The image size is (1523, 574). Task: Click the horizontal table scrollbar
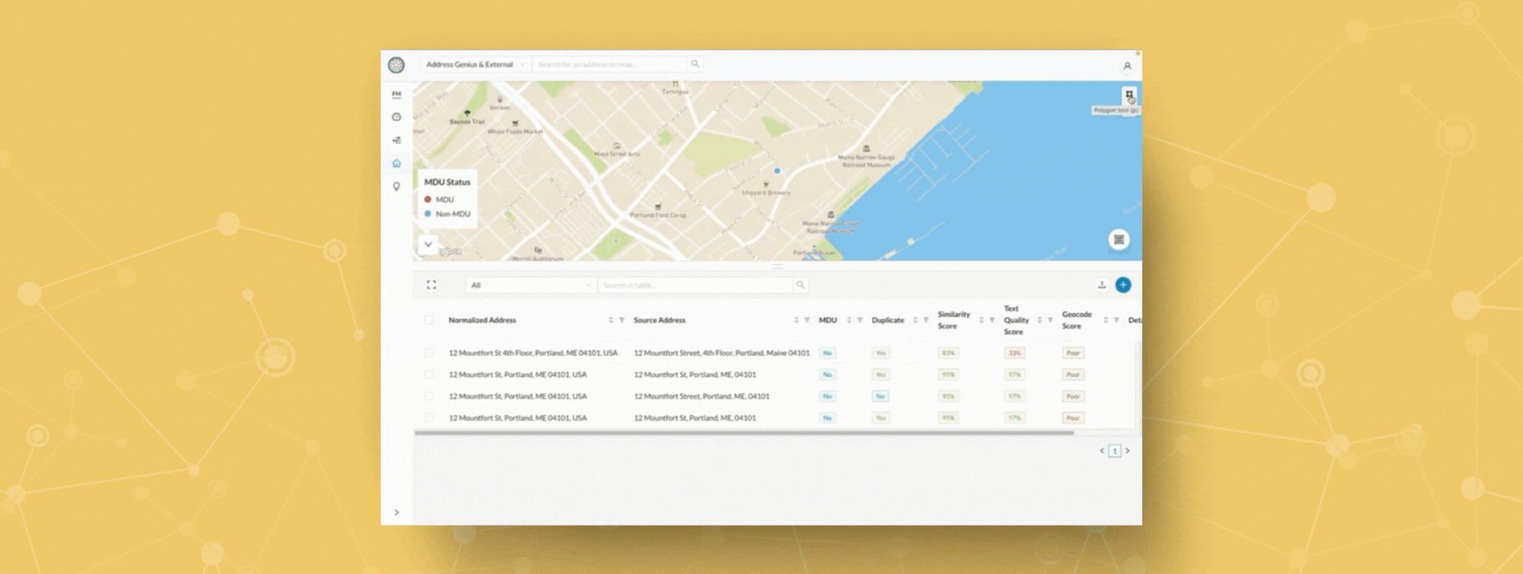(743, 433)
